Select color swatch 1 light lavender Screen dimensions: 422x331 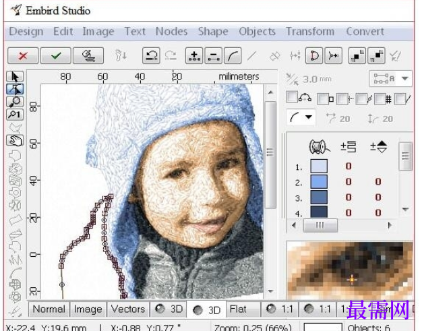coord(319,166)
